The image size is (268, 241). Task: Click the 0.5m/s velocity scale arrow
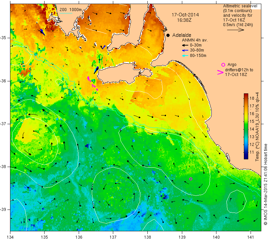click(236, 30)
